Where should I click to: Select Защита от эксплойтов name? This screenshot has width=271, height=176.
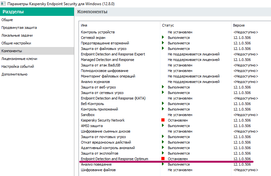100,153
